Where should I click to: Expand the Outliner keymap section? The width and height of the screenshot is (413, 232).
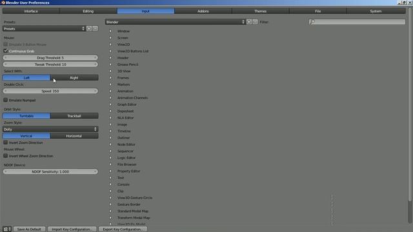tap(110, 137)
